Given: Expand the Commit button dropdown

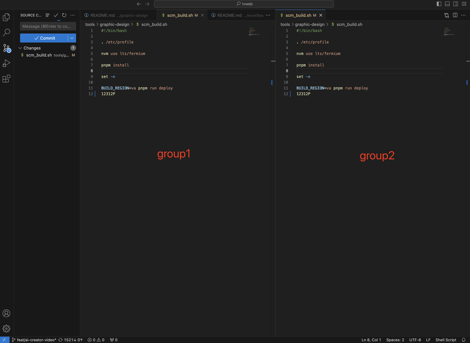Looking at the screenshot, I should point(72,38).
